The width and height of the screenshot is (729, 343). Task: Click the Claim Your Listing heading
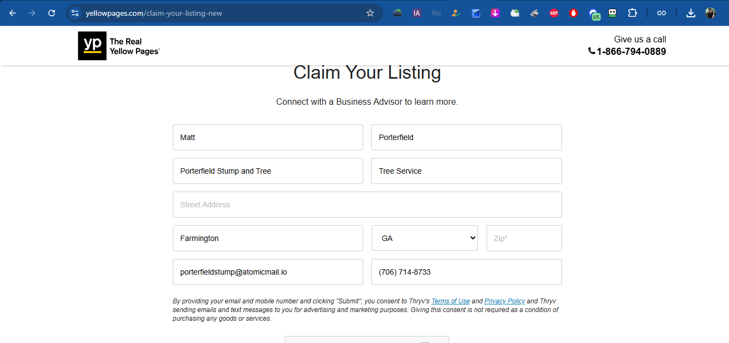[367, 73]
